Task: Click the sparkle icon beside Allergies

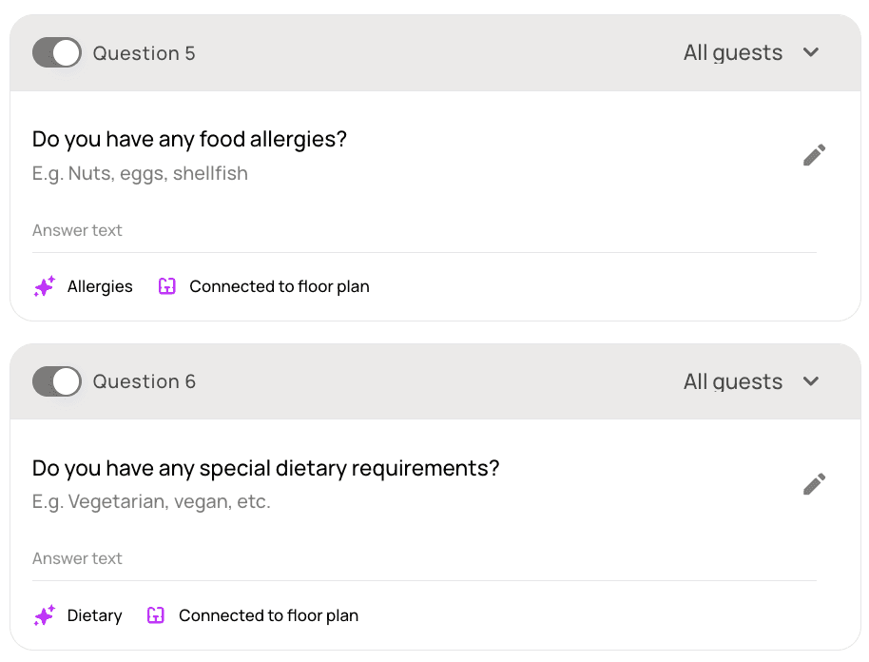Action: (x=45, y=286)
